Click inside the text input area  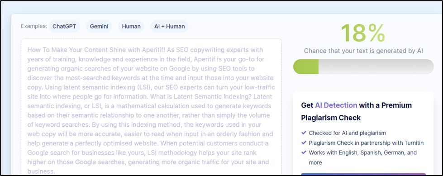point(151,107)
